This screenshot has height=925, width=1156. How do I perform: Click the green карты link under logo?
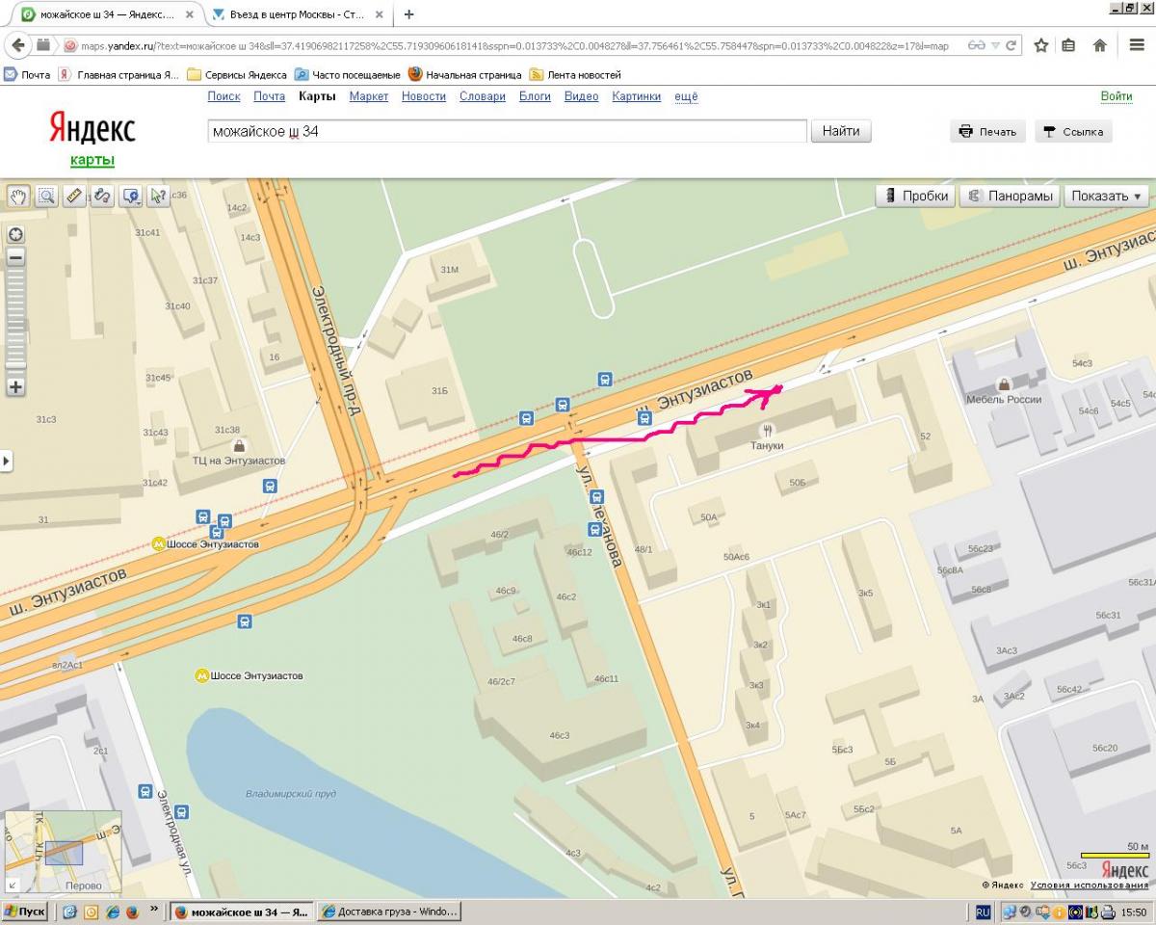(x=92, y=160)
